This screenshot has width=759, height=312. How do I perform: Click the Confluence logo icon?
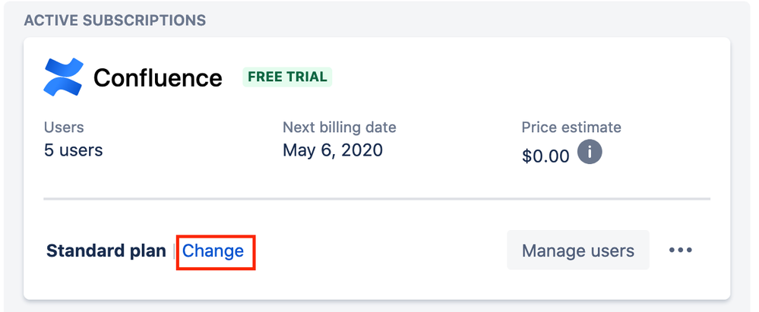coord(64,77)
